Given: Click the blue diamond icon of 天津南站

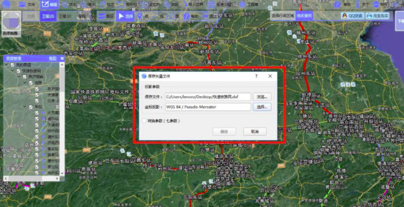Looking at the screenshot, I should (43, 125).
